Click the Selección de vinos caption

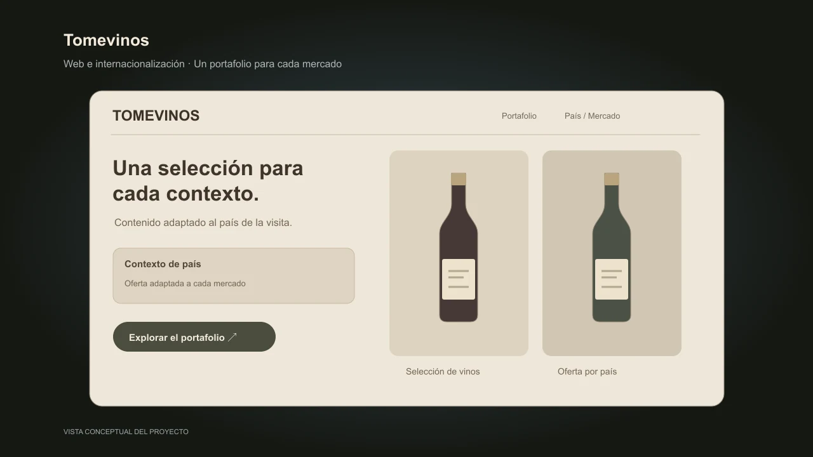point(443,372)
